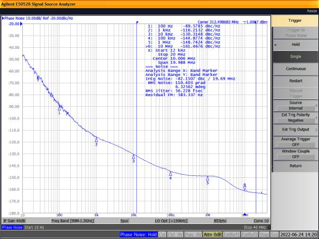This screenshot has height=239, width=319.
Task: Click the ExtRef2 status indicator
Action: pos(249,235)
